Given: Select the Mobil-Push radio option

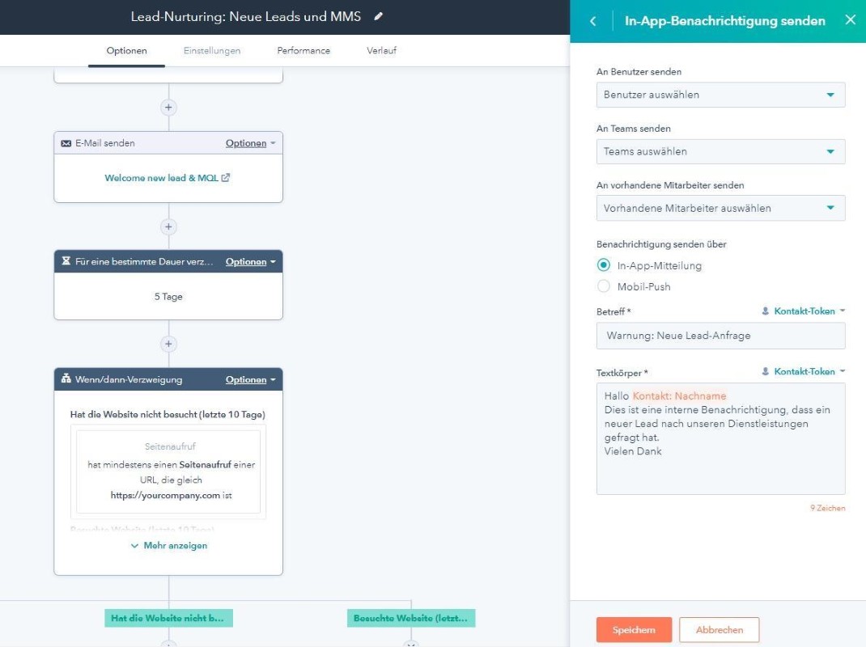Looking at the screenshot, I should click(x=604, y=286).
